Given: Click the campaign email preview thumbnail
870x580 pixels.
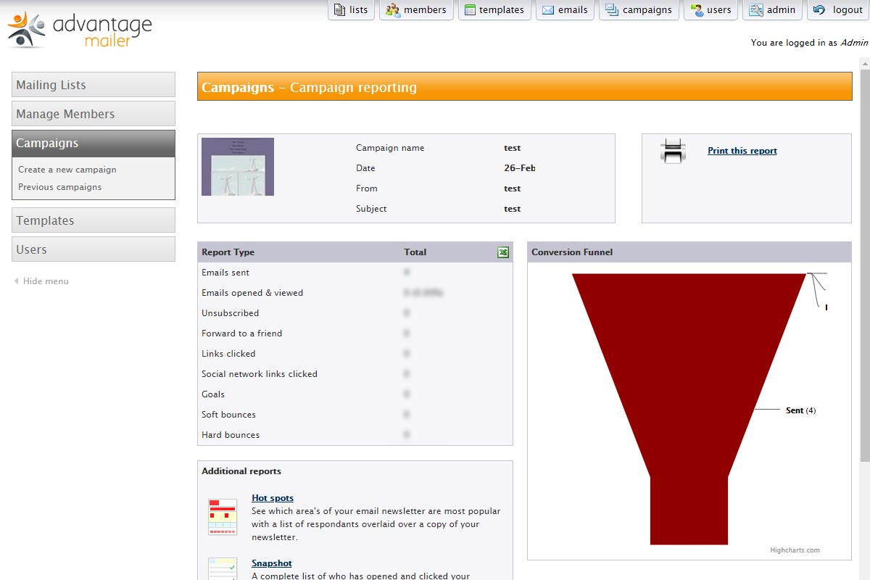Looking at the screenshot, I should click(238, 167).
